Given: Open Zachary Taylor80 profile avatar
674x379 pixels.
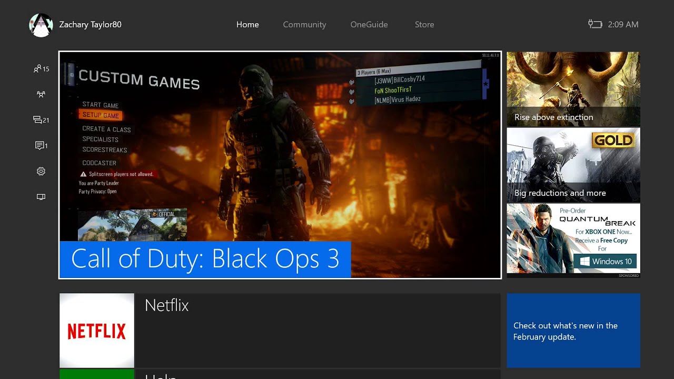Looking at the screenshot, I should pyautogui.click(x=41, y=25).
